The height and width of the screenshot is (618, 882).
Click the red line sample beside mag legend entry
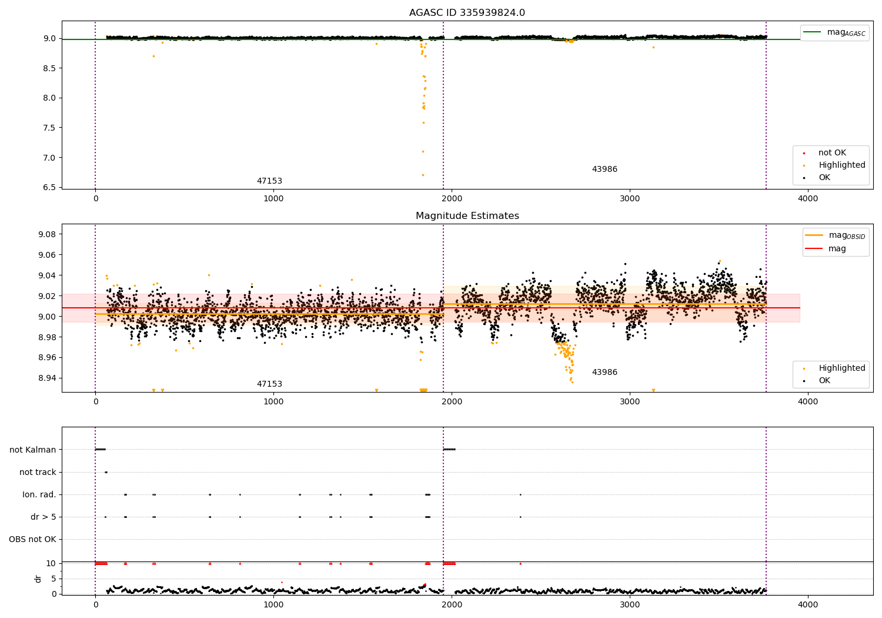click(814, 249)
